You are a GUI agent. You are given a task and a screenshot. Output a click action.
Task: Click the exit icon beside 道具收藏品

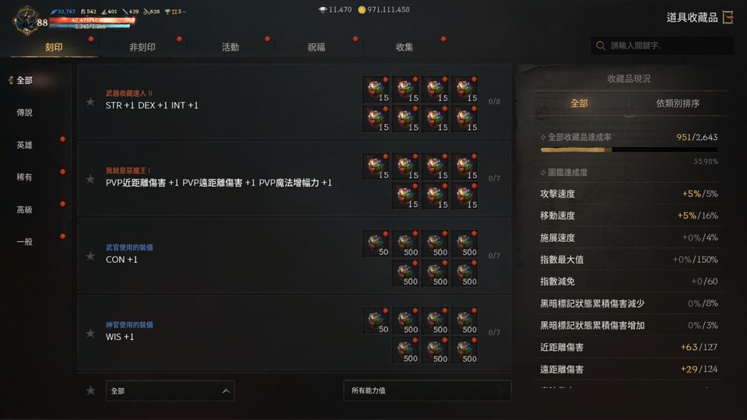coord(728,18)
